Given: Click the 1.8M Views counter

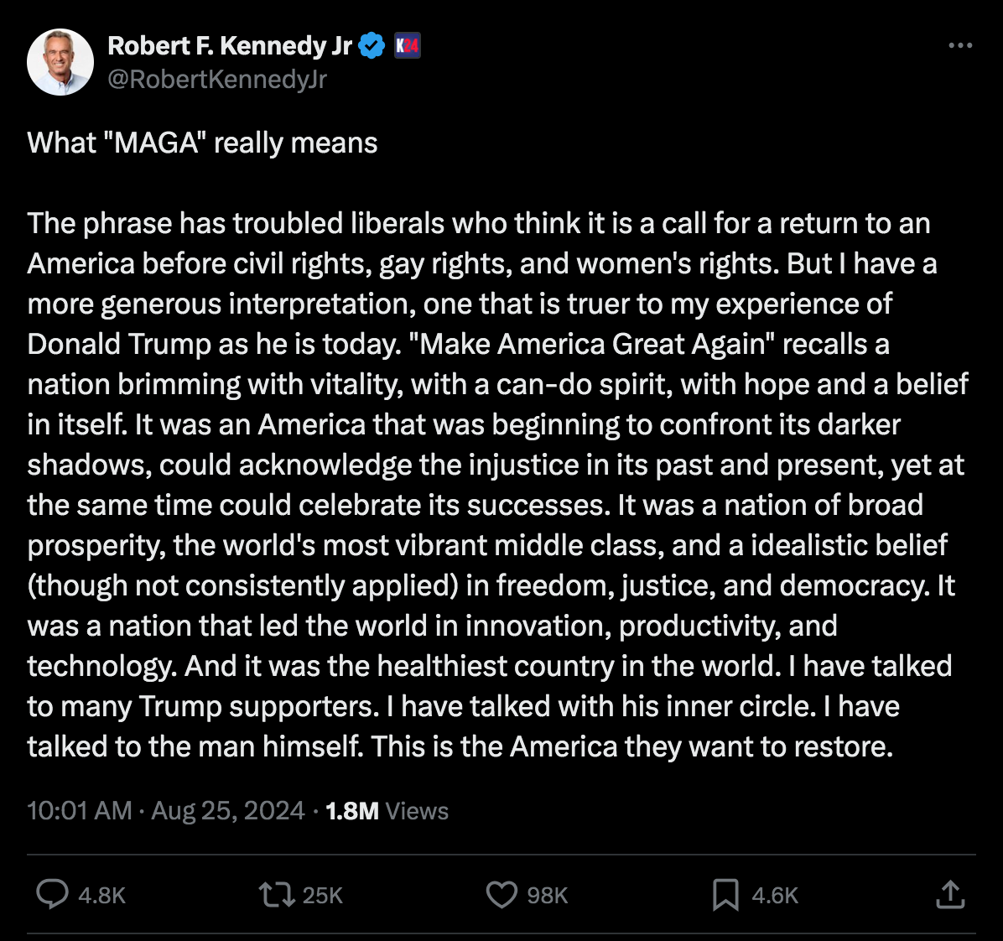Looking at the screenshot, I should click(387, 811).
